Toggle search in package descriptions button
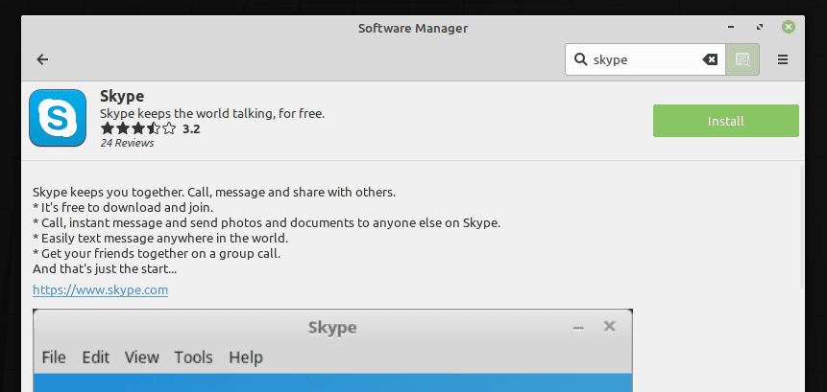827x392 pixels. 742,59
